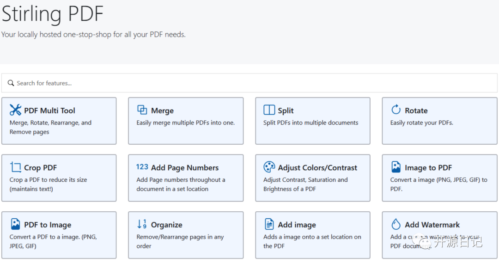
Task: Click the Add Watermark droplet icon
Action: (x=396, y=224)
